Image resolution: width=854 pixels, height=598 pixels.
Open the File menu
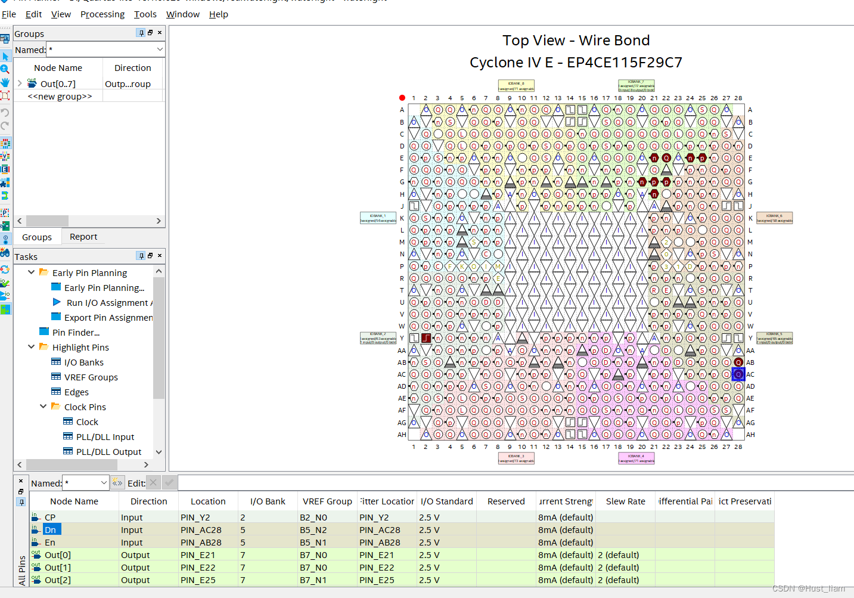point(9,14)
